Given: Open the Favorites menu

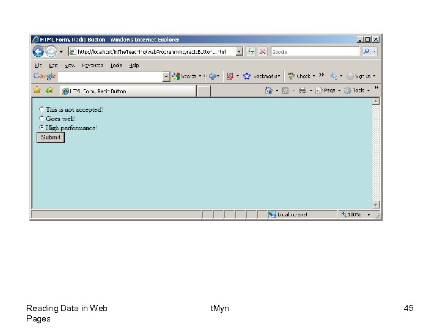Looking at the screenshot, I should pyautogui.click(x=92, y=65).
